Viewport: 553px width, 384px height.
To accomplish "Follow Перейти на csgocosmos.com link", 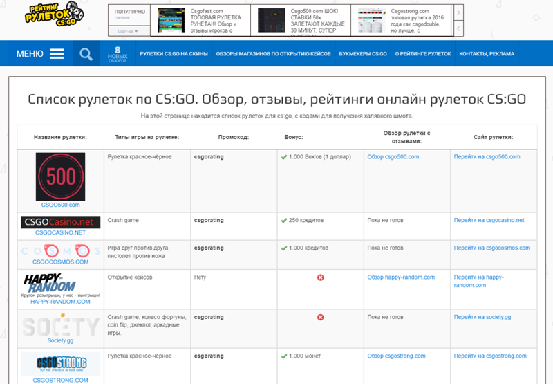I will (492, 248).
